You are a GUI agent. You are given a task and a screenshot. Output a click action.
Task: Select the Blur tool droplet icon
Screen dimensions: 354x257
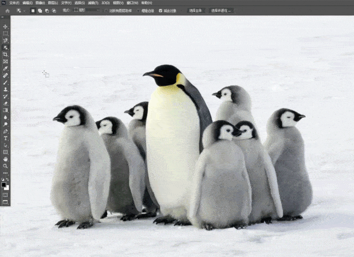pyautogui.click(x=5, y=117)
